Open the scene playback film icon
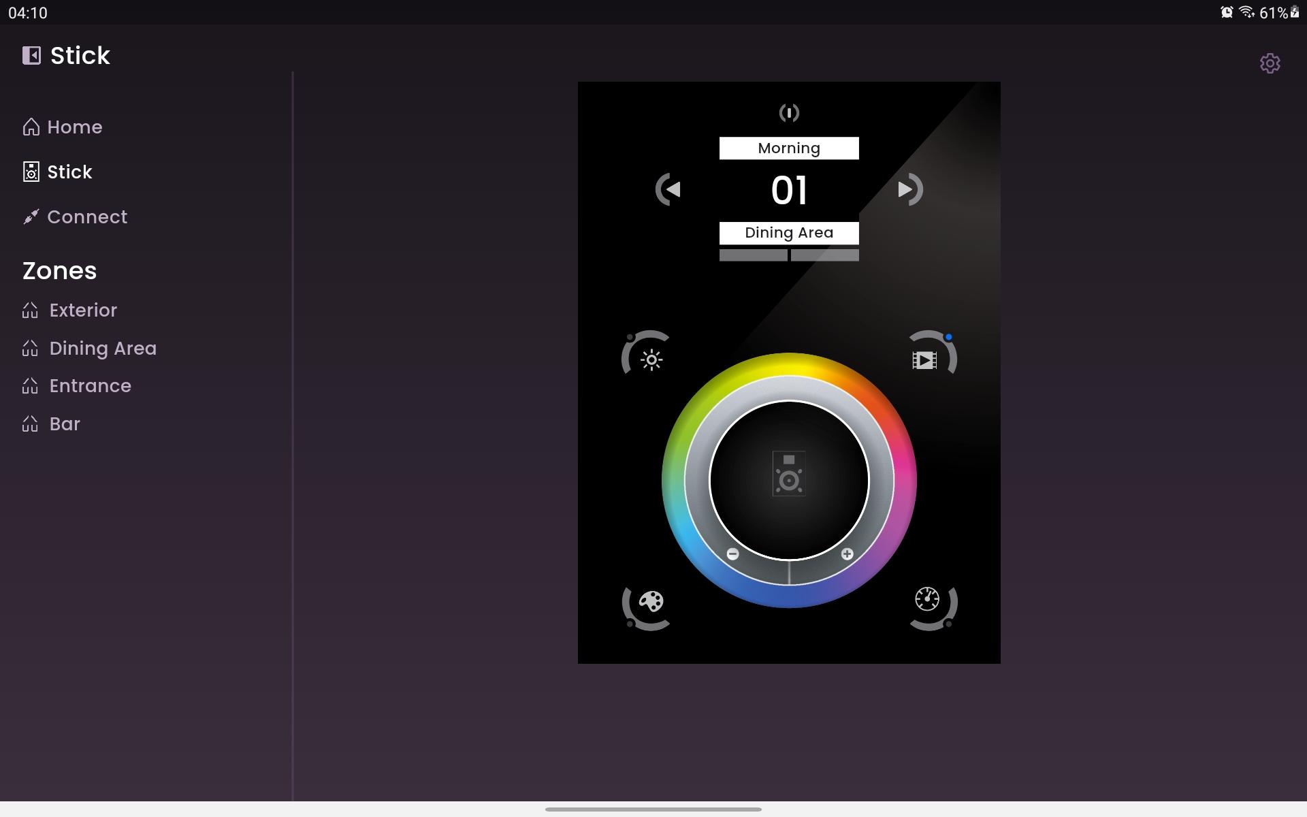Image resolution: width=1307 pixels, height=817 pixels. (x=925, y=359)
